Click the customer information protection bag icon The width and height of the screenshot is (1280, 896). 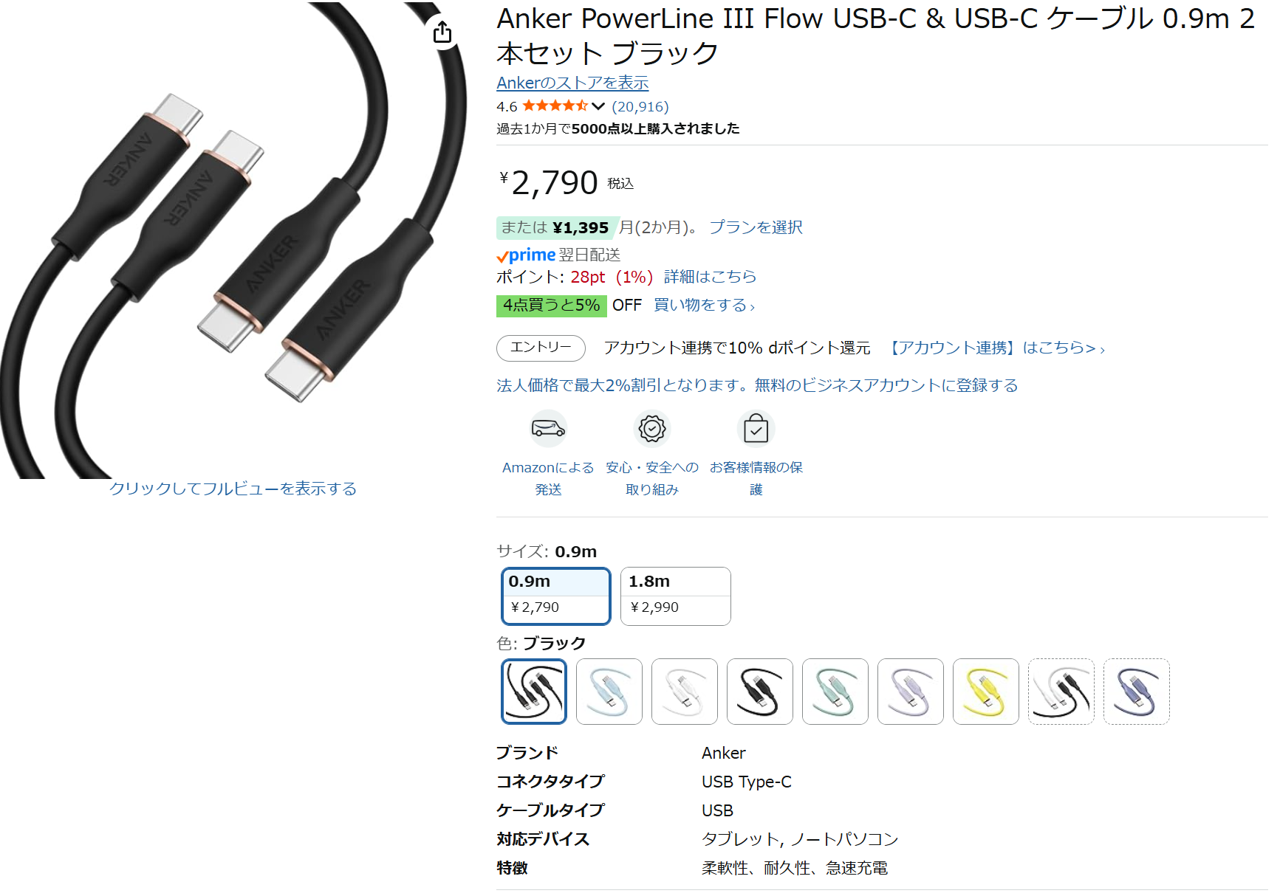pyautogui.click(x=756, y=428)
